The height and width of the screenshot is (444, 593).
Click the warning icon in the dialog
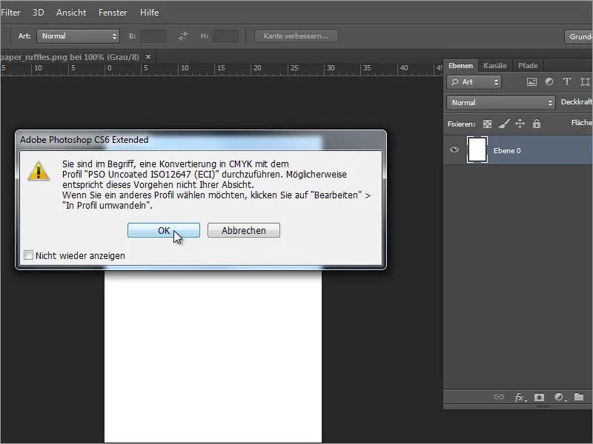point(39,171)
